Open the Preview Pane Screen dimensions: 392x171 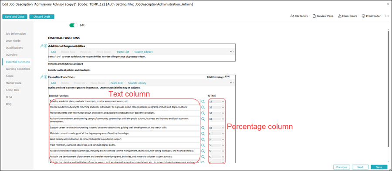pyautogui.click(x=323, y=16)
